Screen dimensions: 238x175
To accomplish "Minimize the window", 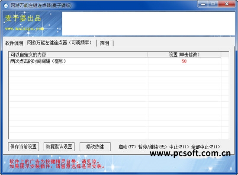I will click(x=203, y=4).
